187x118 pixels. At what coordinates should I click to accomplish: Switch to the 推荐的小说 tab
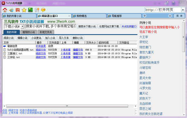click(x=29, y=32)
